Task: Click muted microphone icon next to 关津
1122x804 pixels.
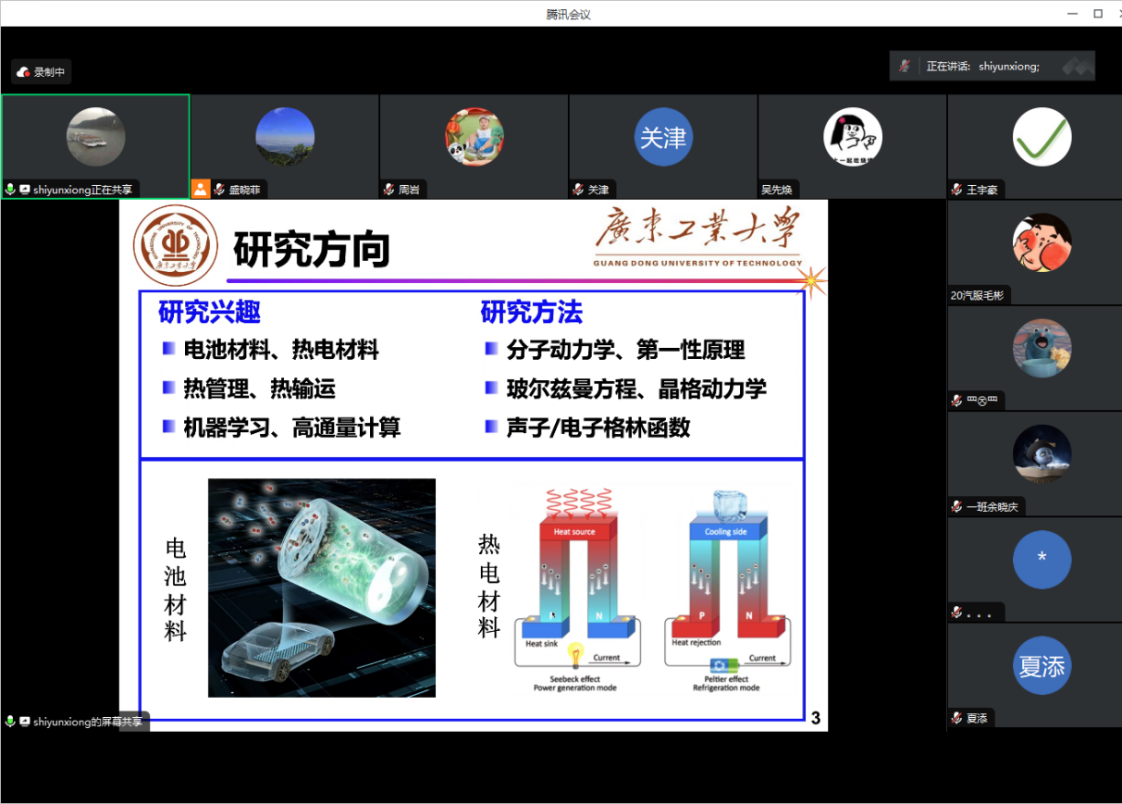Action: [x=578, y=190]
